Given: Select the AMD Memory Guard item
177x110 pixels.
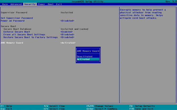Looking at the screenshot, I should point(12,43).
